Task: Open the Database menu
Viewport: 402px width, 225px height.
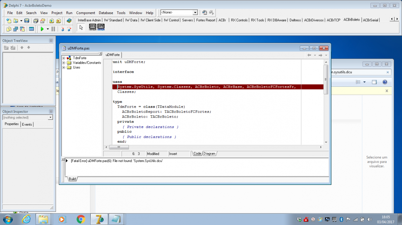Action: coord(106,13)
